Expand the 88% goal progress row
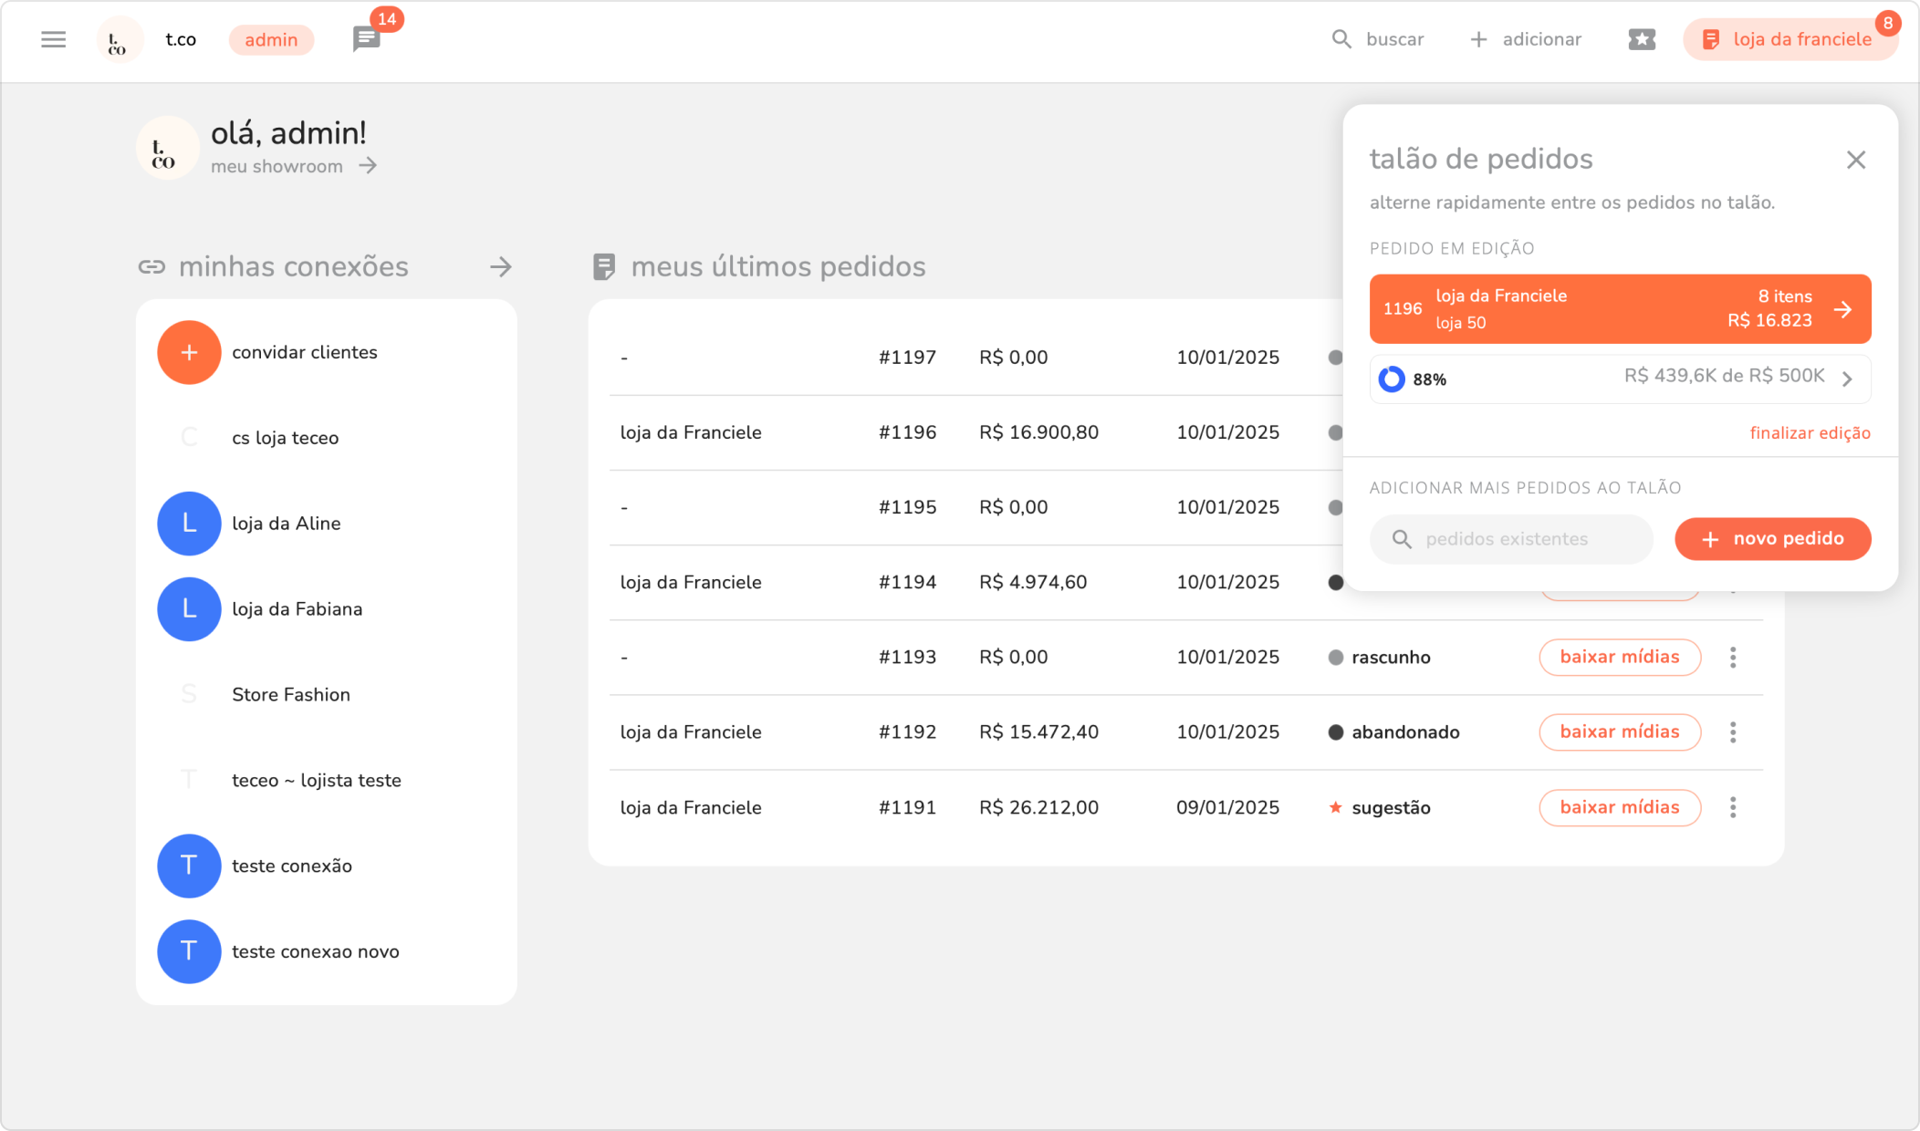 point(1847,379)
